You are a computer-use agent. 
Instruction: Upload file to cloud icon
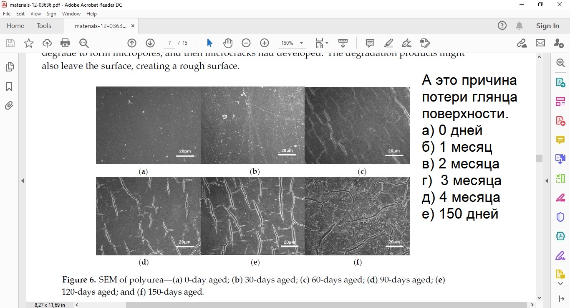tap(47, 43)
